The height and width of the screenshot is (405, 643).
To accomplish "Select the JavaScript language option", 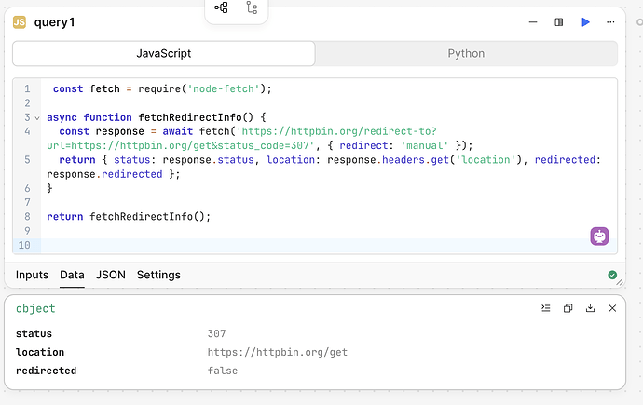I will (x=164, y=53).
